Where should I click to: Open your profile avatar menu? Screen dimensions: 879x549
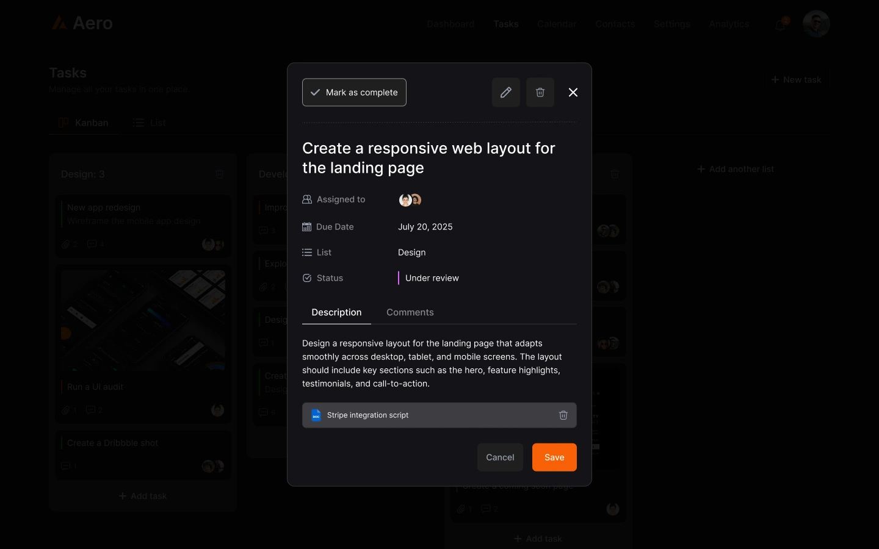point(816,23)
